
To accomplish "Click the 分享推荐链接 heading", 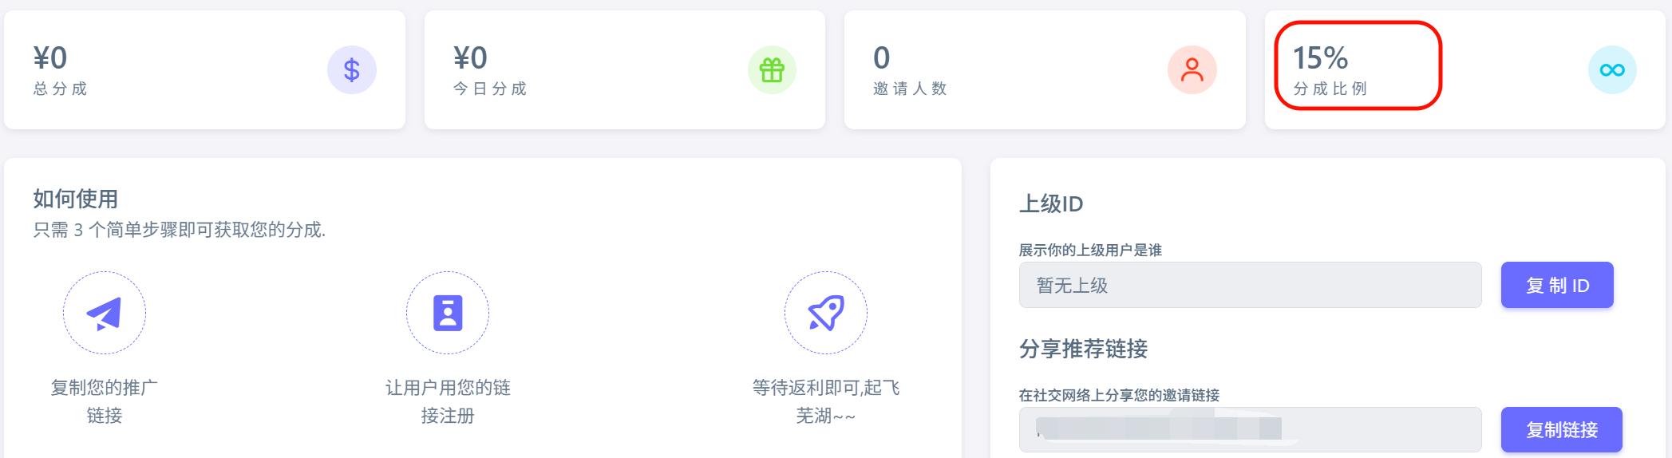I will coord(1083,349).
